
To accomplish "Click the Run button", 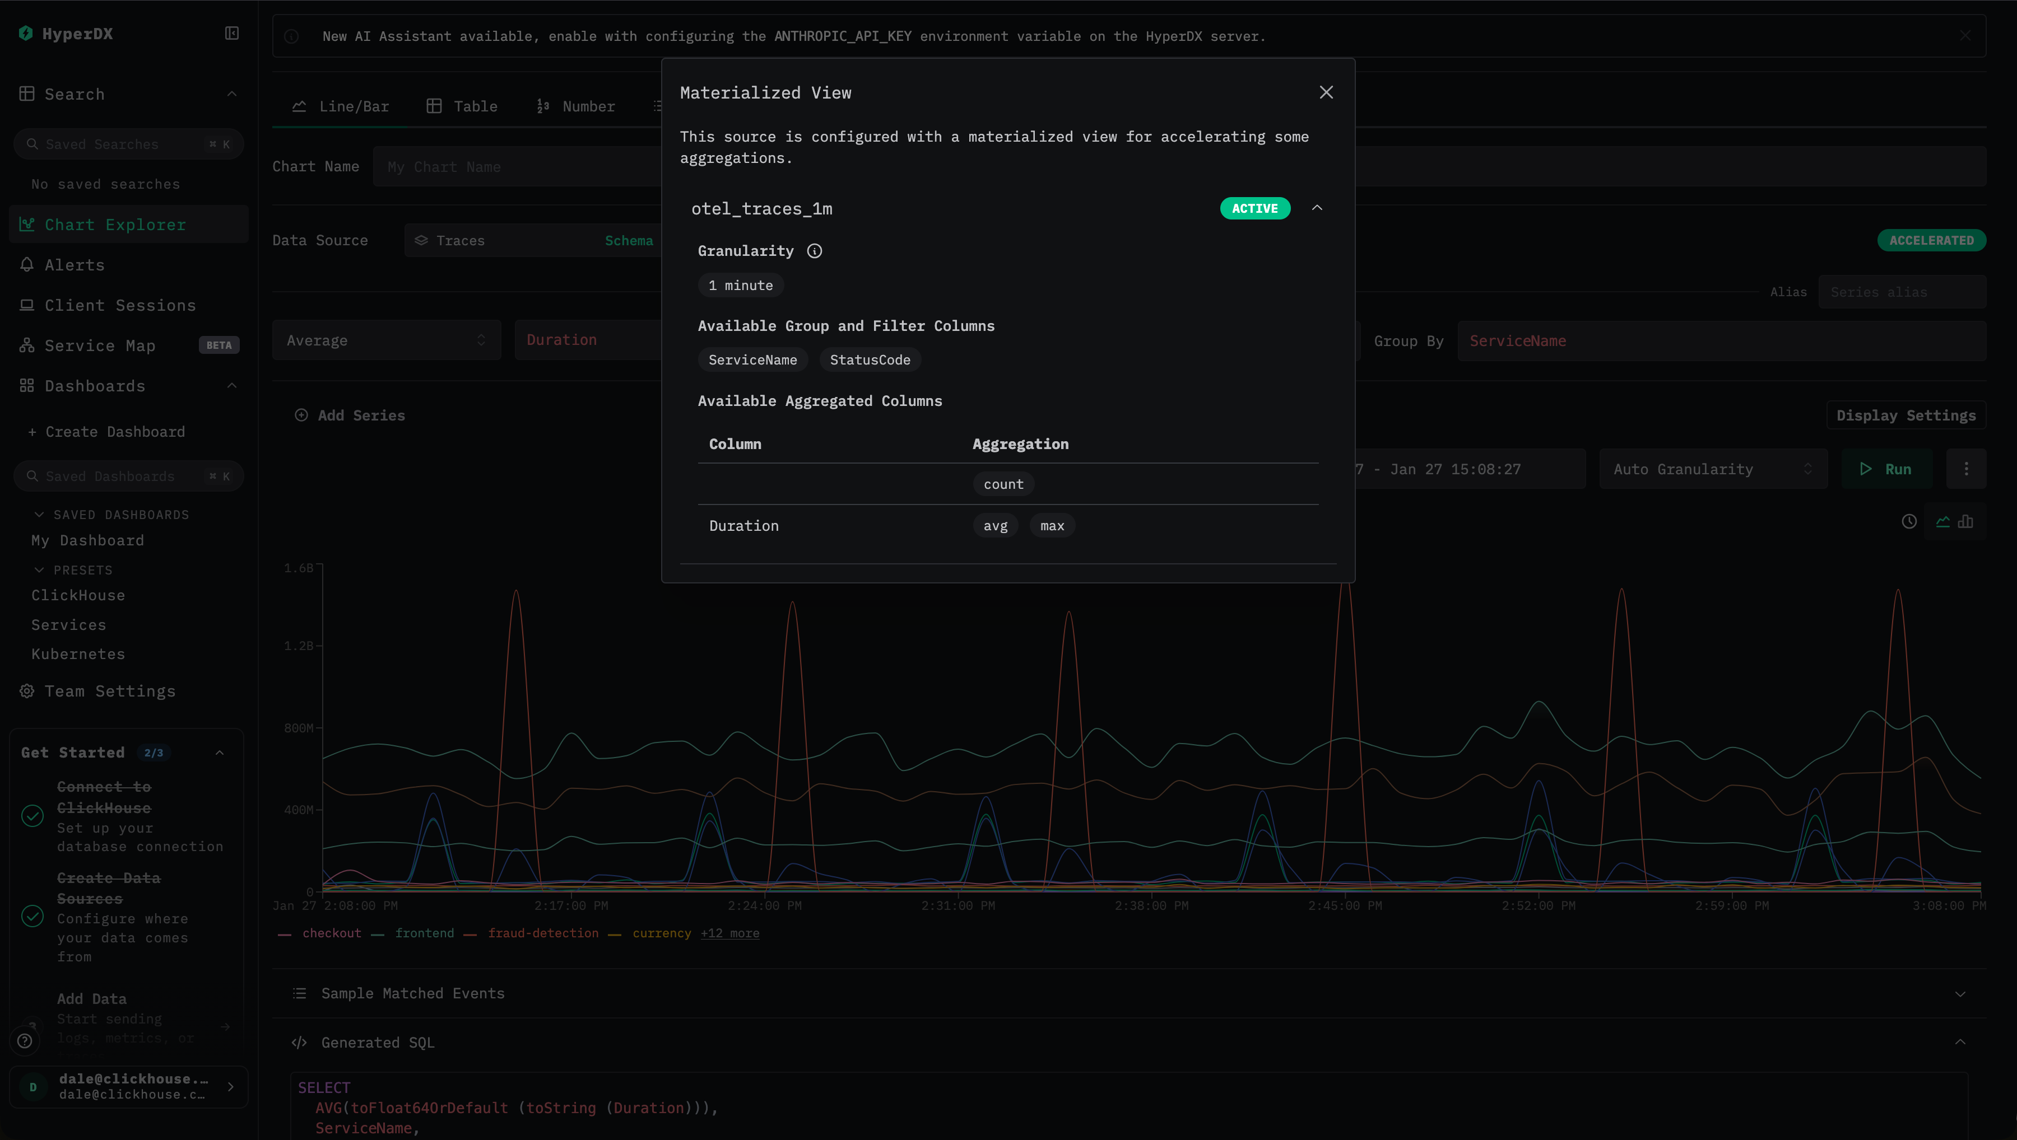I will pos(1886,469).
